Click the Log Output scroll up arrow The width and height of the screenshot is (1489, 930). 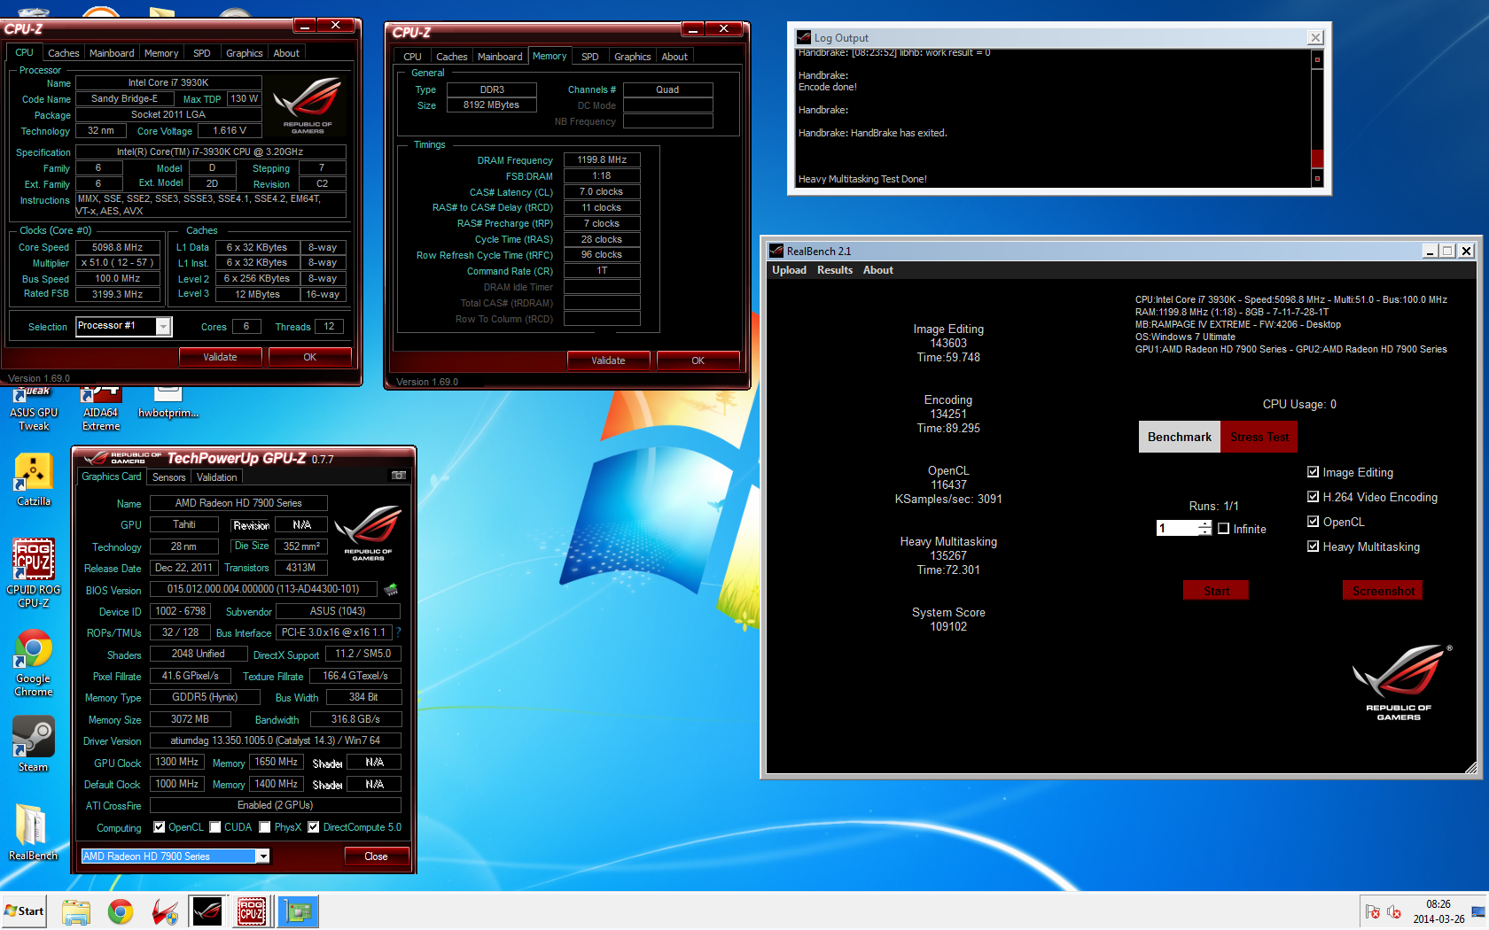1317,59
